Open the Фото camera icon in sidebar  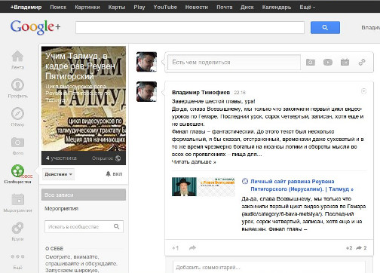pos(17,143)
